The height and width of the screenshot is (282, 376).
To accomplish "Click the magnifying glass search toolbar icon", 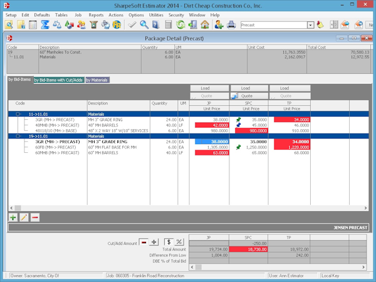I will [x=145, y=25].
